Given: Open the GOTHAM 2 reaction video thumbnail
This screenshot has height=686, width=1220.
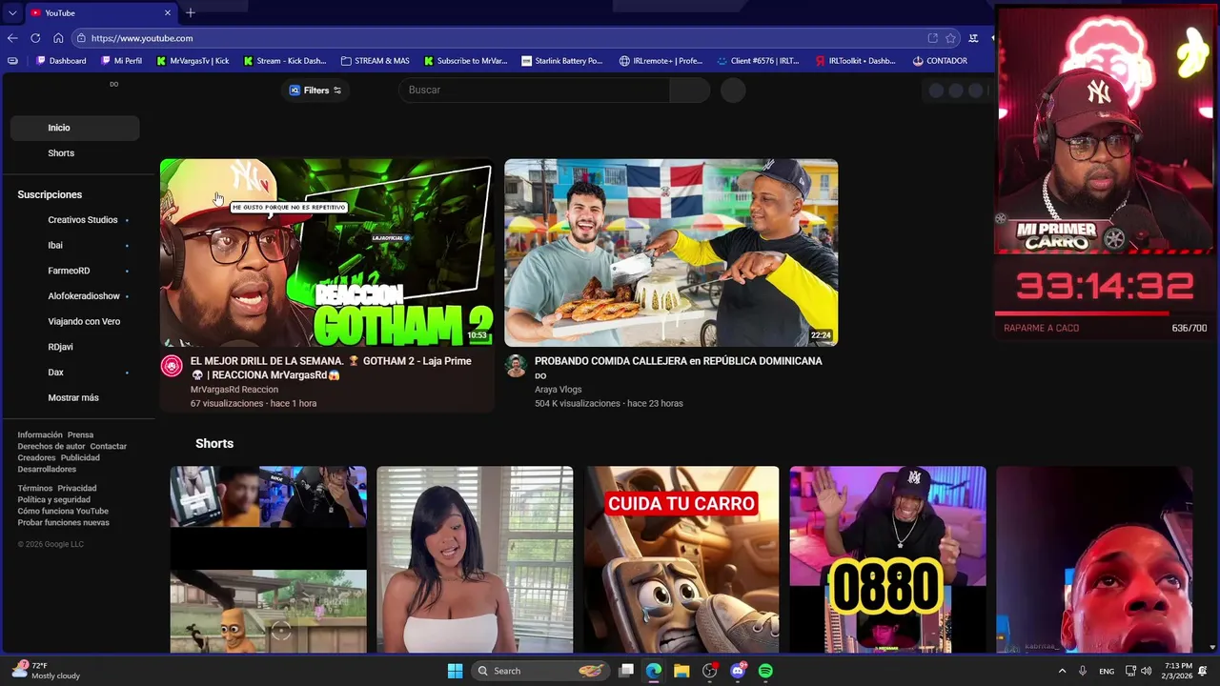Looking at the screenshot, I should (327, 252).
